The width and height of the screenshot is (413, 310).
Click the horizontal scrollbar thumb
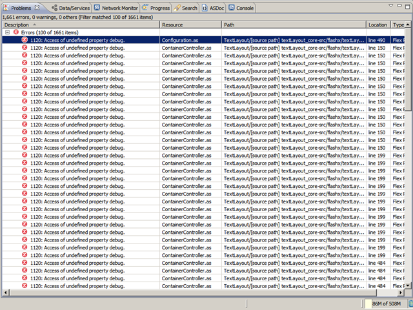(x=193, y=293)
